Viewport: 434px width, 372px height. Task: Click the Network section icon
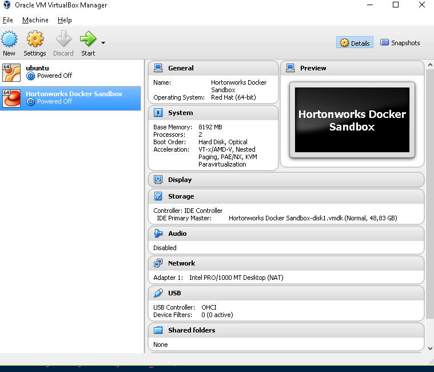[158, 263]
